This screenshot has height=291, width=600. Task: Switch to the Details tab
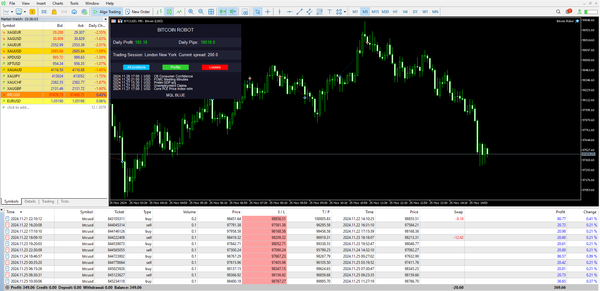[x=30, y=201]
